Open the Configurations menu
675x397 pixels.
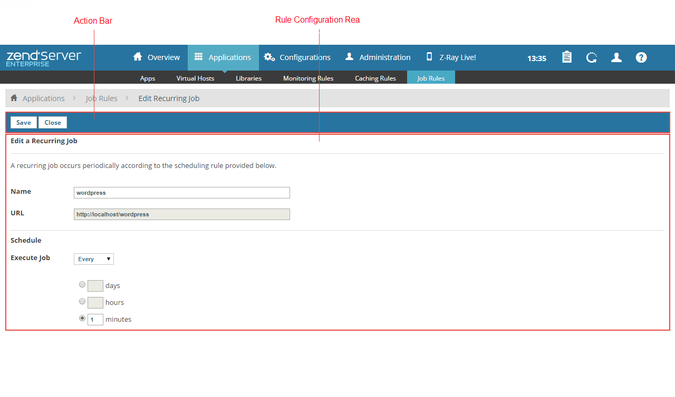click(x=297, y=57)
